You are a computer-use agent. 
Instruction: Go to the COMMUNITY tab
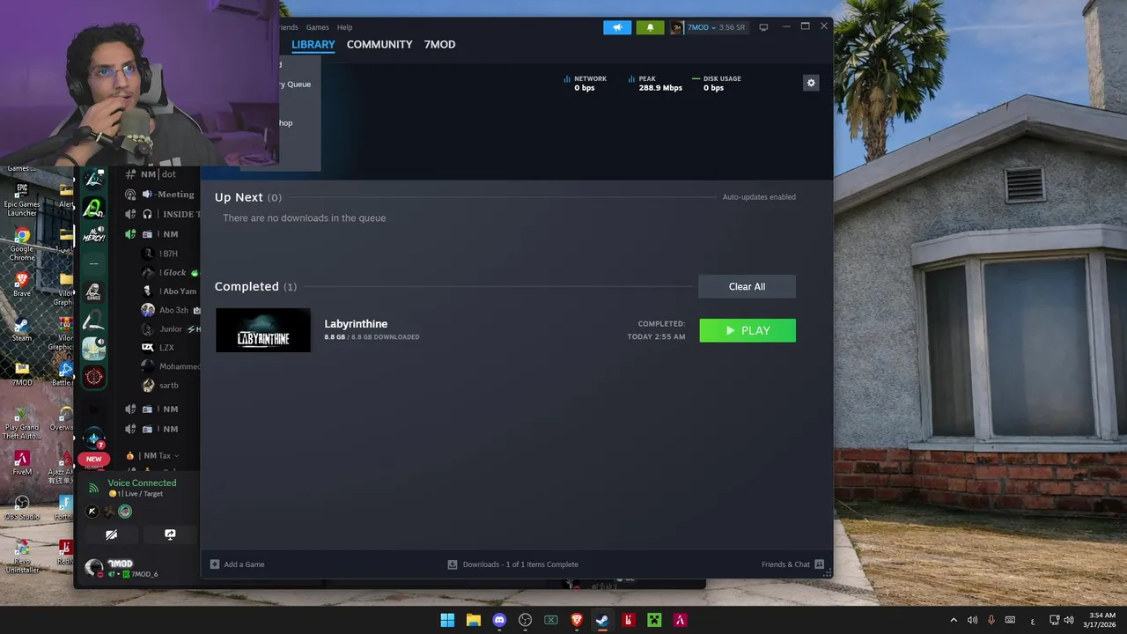379,44
